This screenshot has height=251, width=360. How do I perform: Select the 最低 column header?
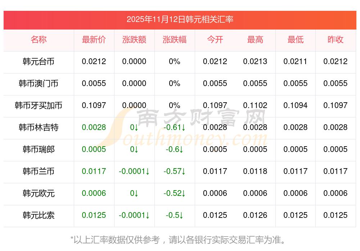[296, 40]
